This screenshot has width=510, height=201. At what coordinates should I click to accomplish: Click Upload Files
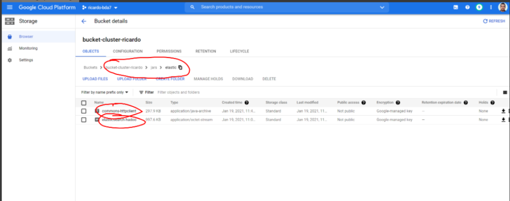pyautogui.click(x=95, y=79)
